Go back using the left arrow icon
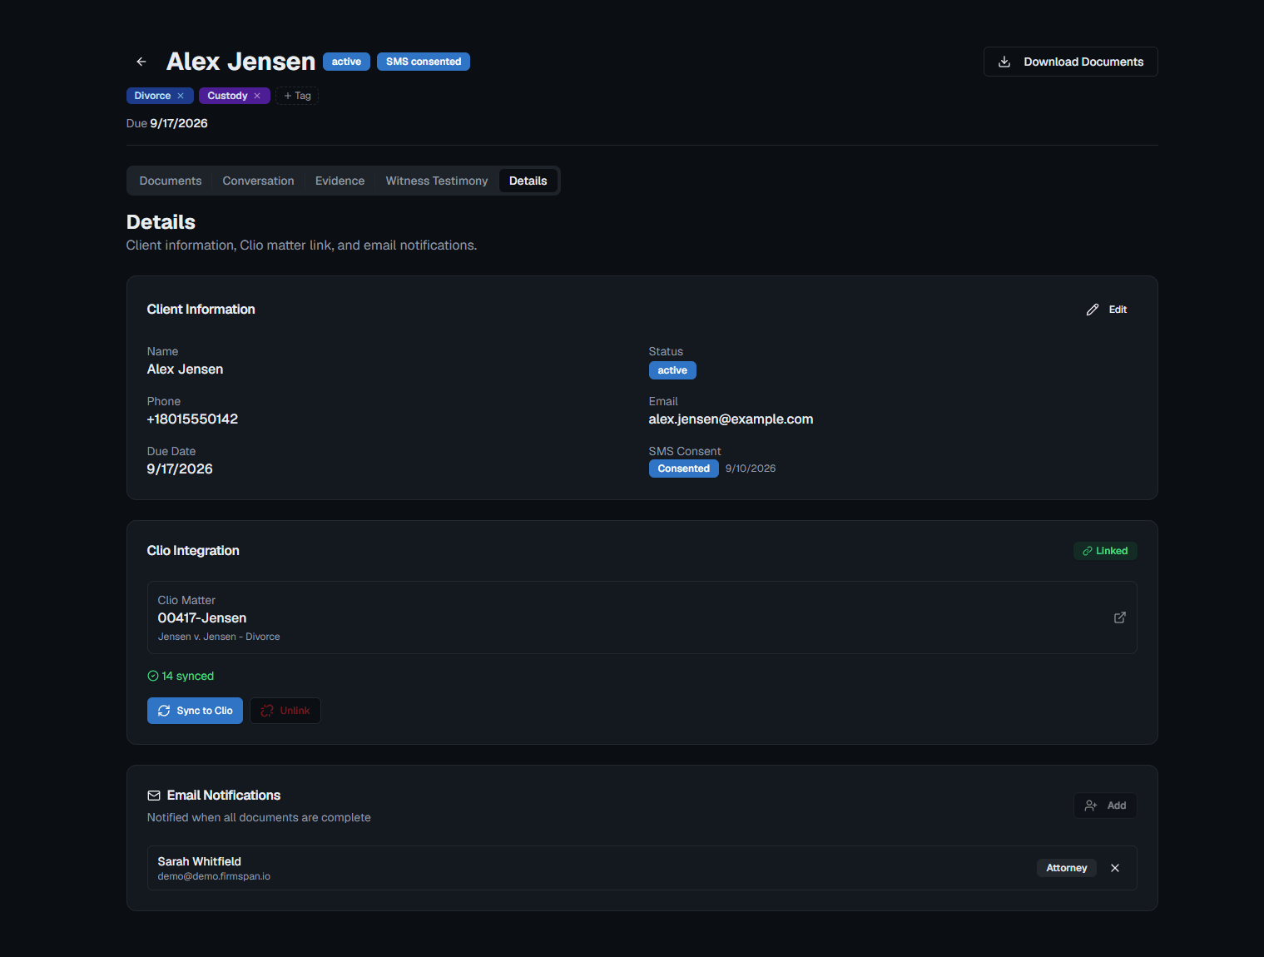This screenshot has height=957, width=1264. point(141,62)
